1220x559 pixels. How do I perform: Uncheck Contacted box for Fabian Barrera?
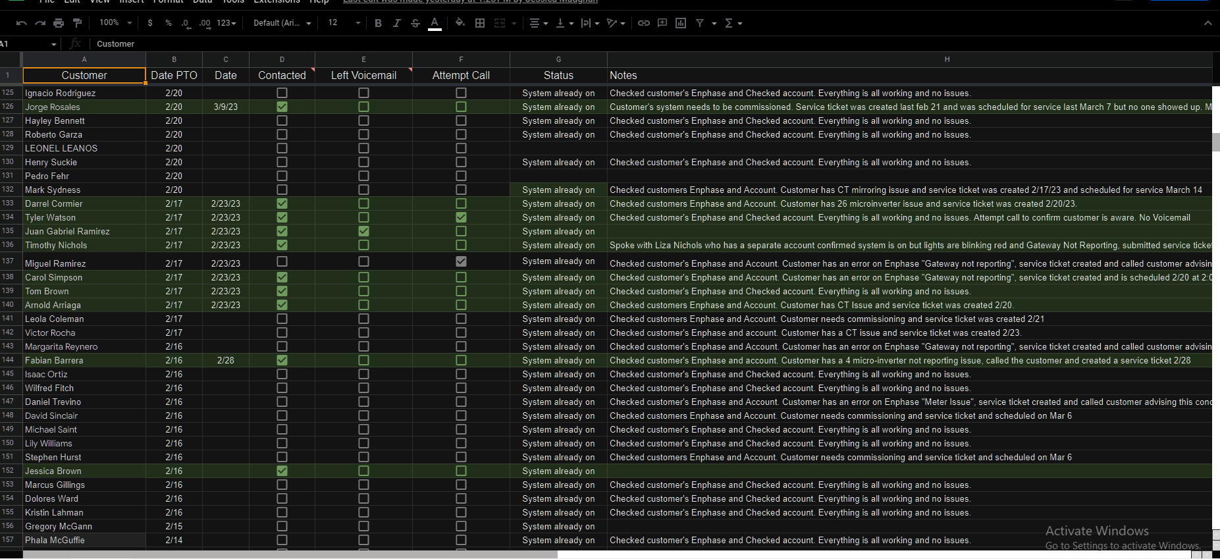[282, 360]
